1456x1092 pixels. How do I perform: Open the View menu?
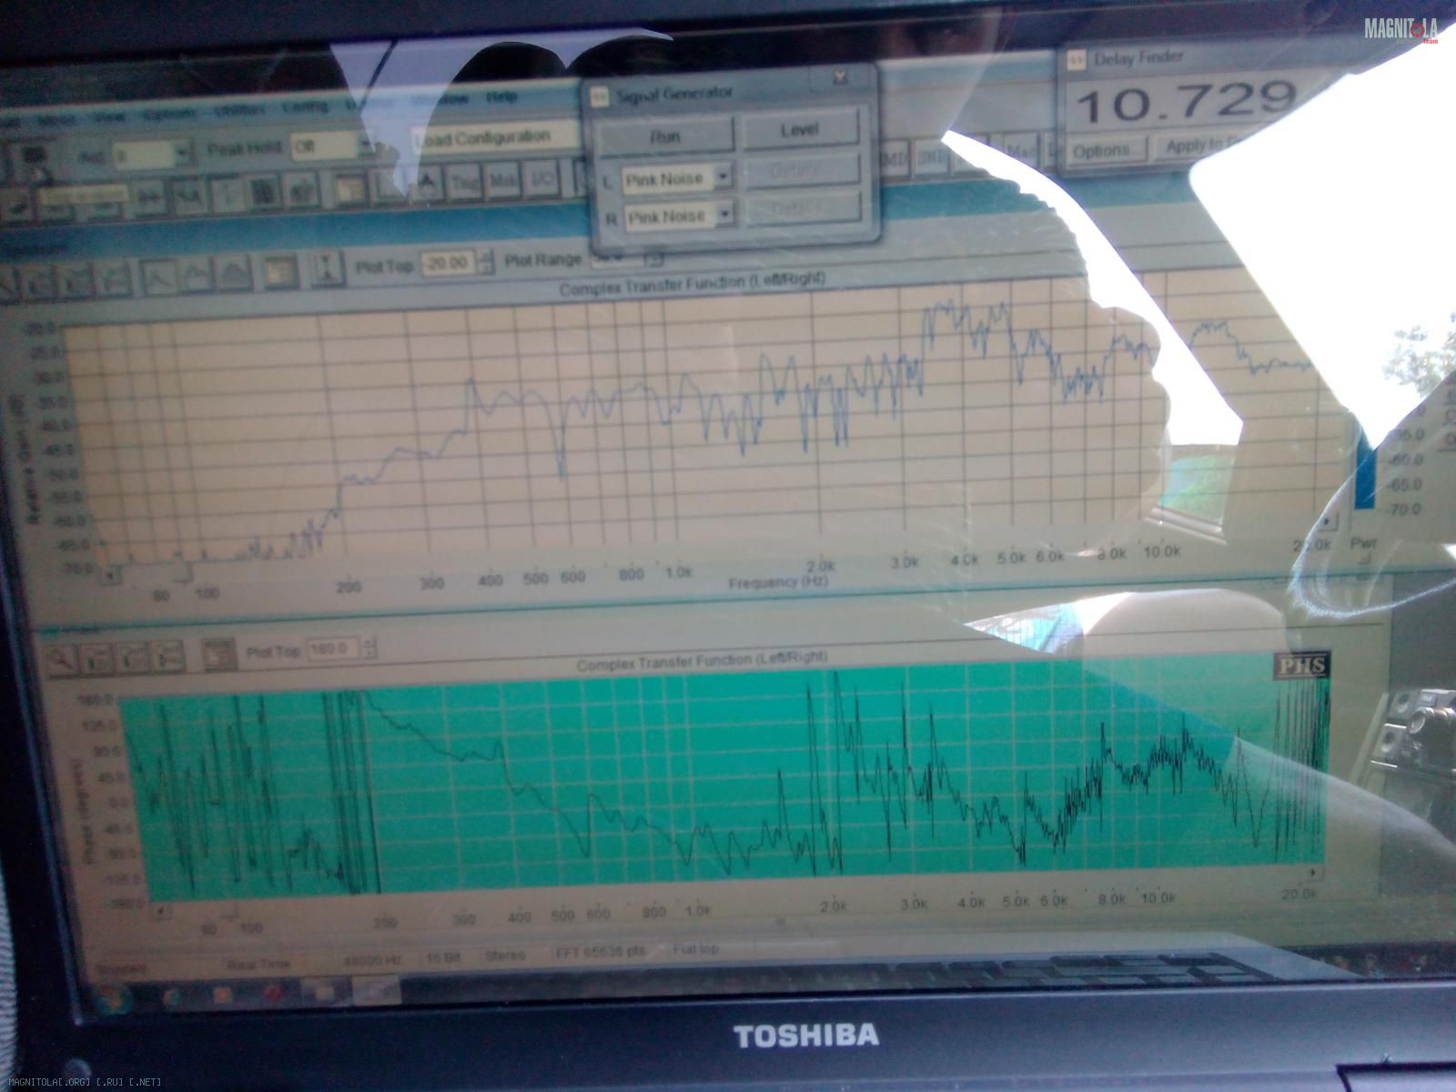(x=109, y=117)
